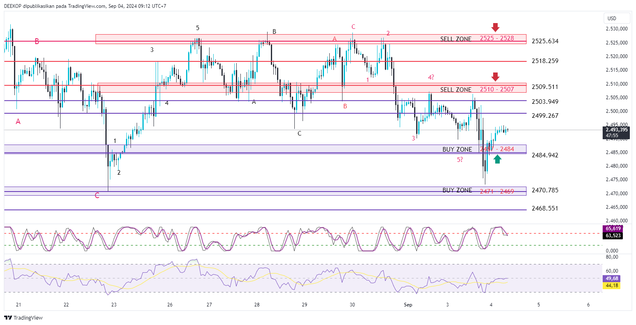Screen dimensions: 636x325
Task: Click the red wave label C near 30
Action: [x=353, y=27]
